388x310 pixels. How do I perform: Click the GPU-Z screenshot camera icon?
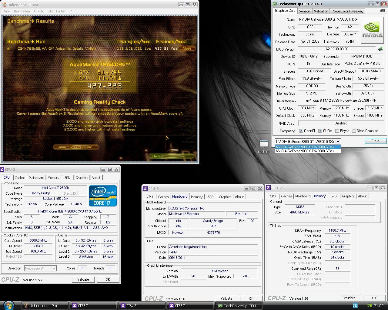383,11
